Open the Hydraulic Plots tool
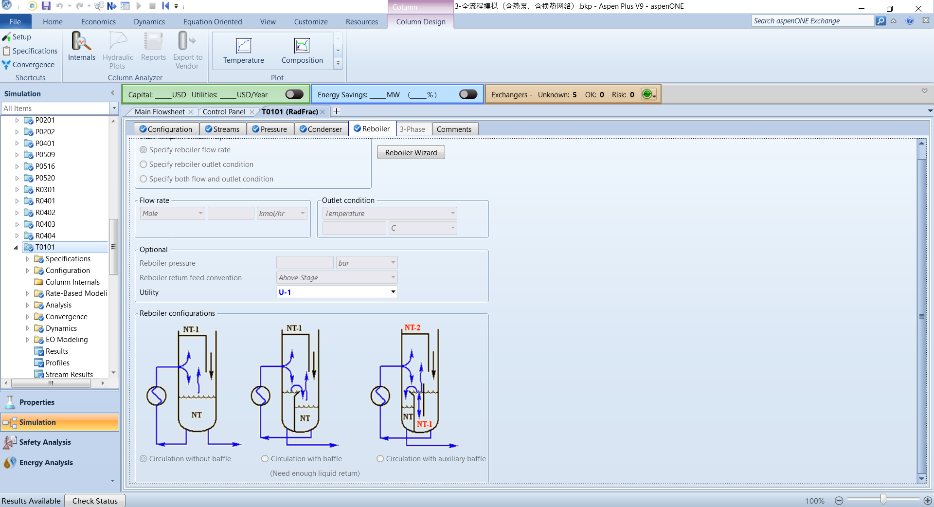The height and width of the screenshot is (507, 934). [118, 50]
